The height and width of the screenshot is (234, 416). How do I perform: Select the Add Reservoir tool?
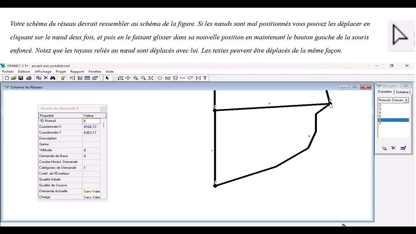coord(168,78)
